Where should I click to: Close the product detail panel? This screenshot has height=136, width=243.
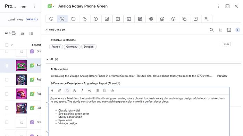point(236,6)
